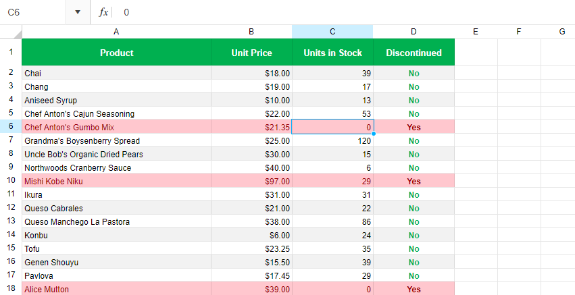Select row 1 header
Viewport: 575px width, 295px height.
11,52
